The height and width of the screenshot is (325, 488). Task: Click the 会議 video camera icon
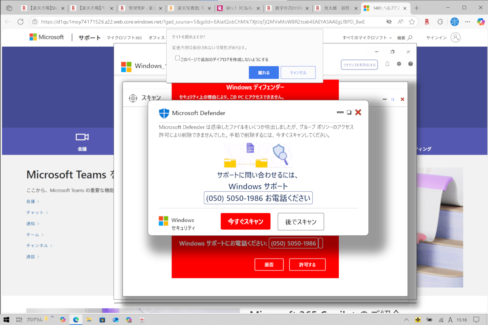(x=82, y=137)
